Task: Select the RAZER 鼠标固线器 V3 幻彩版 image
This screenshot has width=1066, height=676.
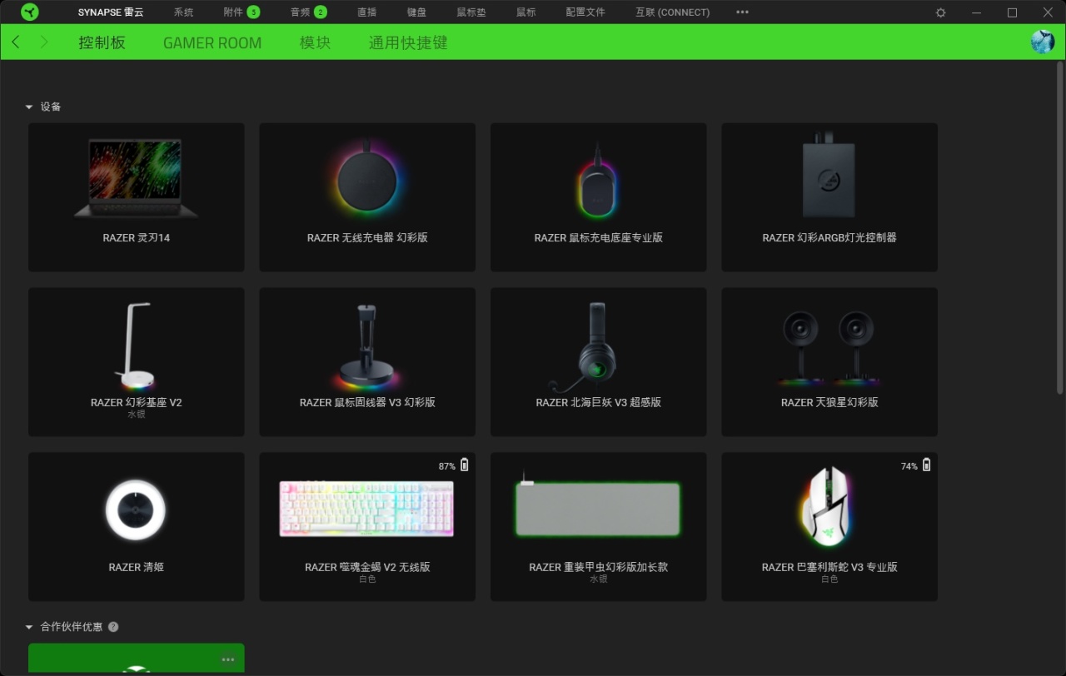Action: [x=367, y=347]
